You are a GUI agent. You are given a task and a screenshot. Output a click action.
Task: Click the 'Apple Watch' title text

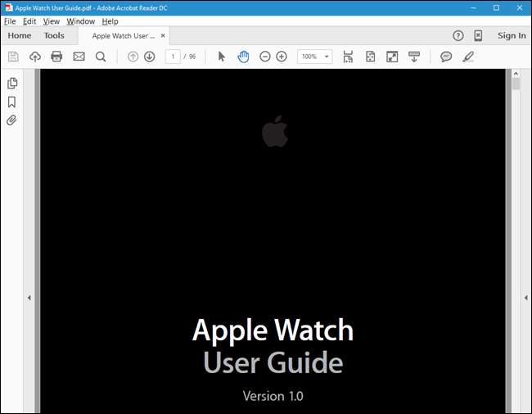(x=273, y=330)
